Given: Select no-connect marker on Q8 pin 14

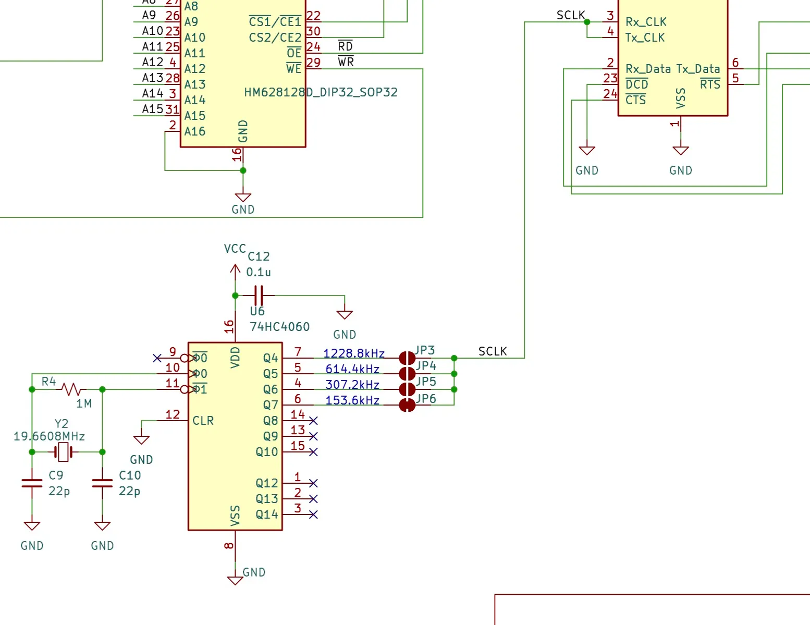Looking at the screenshot, I should tap(313, 421).
